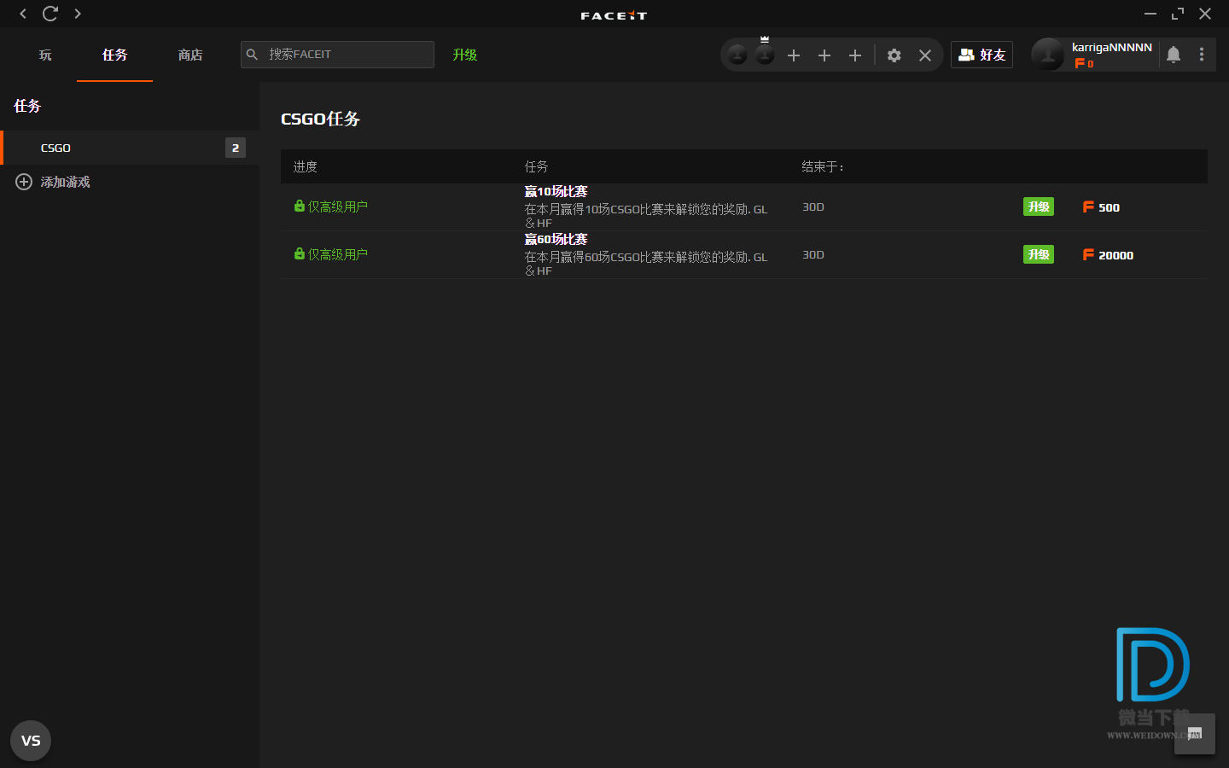Open the three-dot more options menu
Image resolution: width=1229 pixels, height=768 pixels.
click(1202, 55)
